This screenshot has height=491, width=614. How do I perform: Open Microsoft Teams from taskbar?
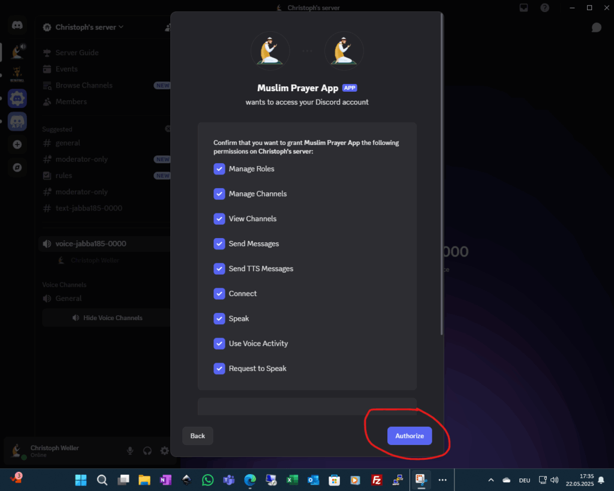(x=229, y=480)
